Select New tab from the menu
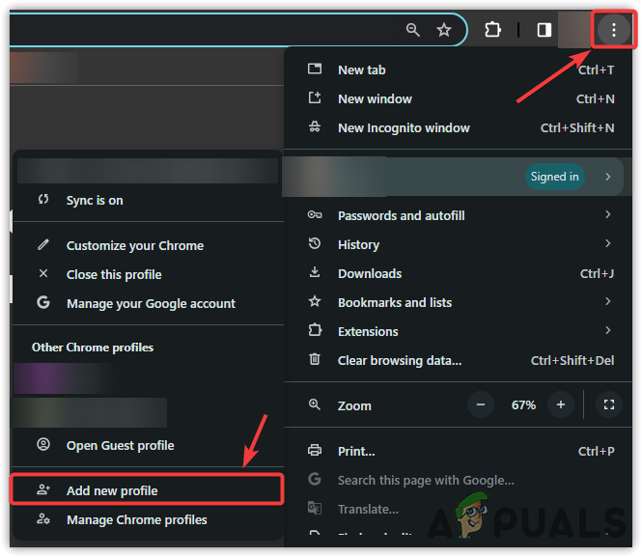The image size is (642, 557). click(458, 70)
